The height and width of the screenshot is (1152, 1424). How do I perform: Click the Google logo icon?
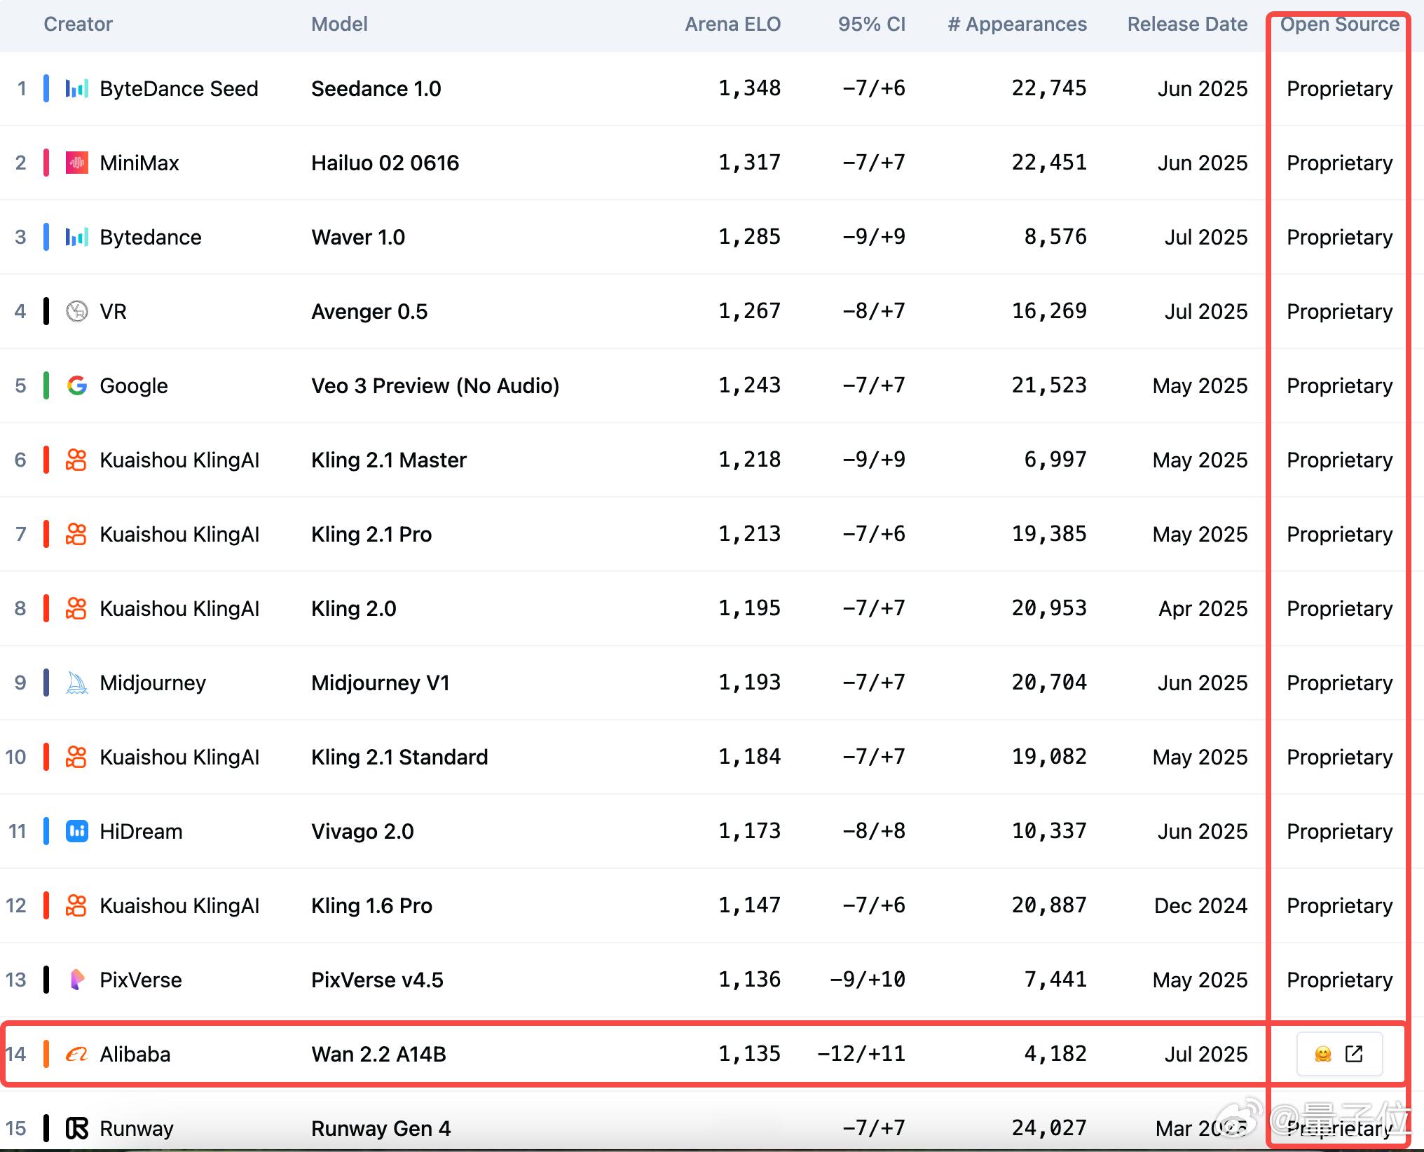(76, 386)
